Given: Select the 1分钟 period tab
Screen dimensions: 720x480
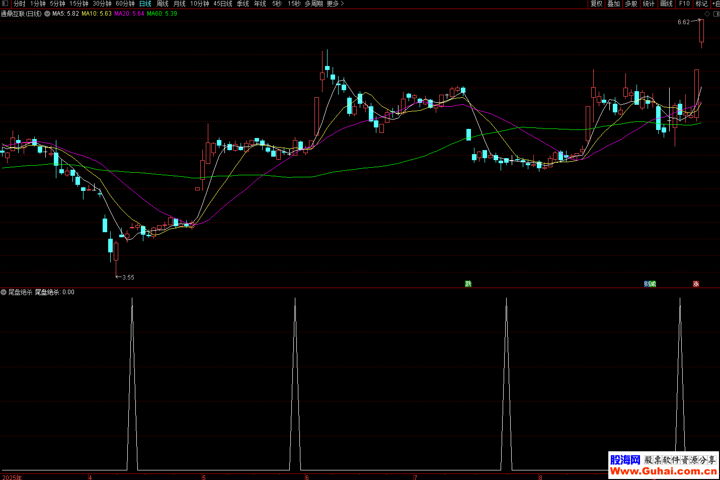Looking at the screenshot, I should pyautogui.click(x=38, y=4).
